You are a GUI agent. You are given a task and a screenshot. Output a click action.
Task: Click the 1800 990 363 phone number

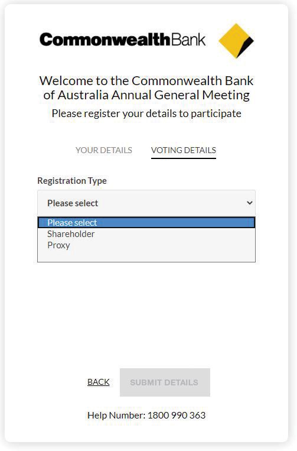point(177,416)
